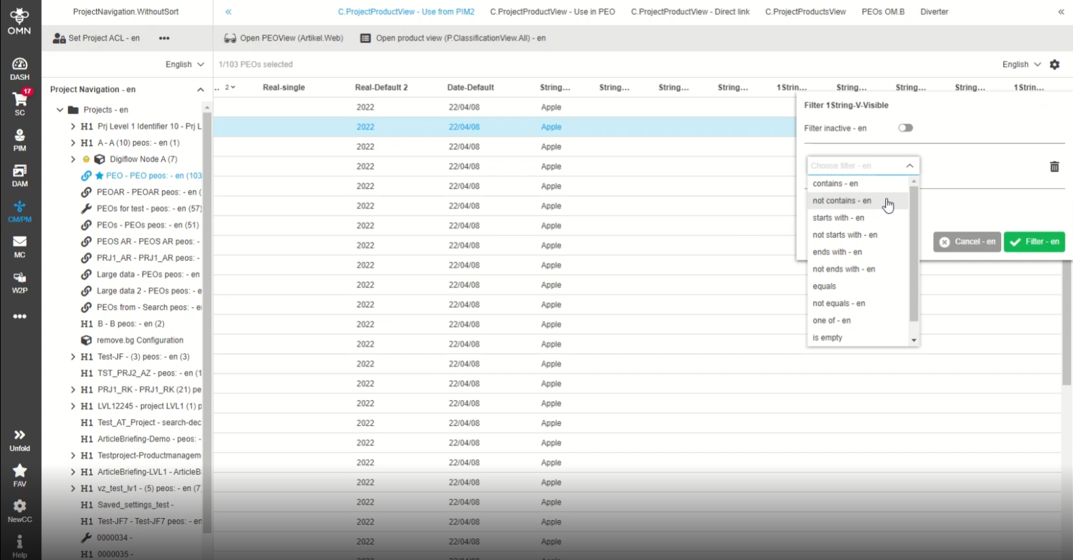Delete filter using trash icon
This screenshot has width=1073, height=560.
(x=1054, y=167)
